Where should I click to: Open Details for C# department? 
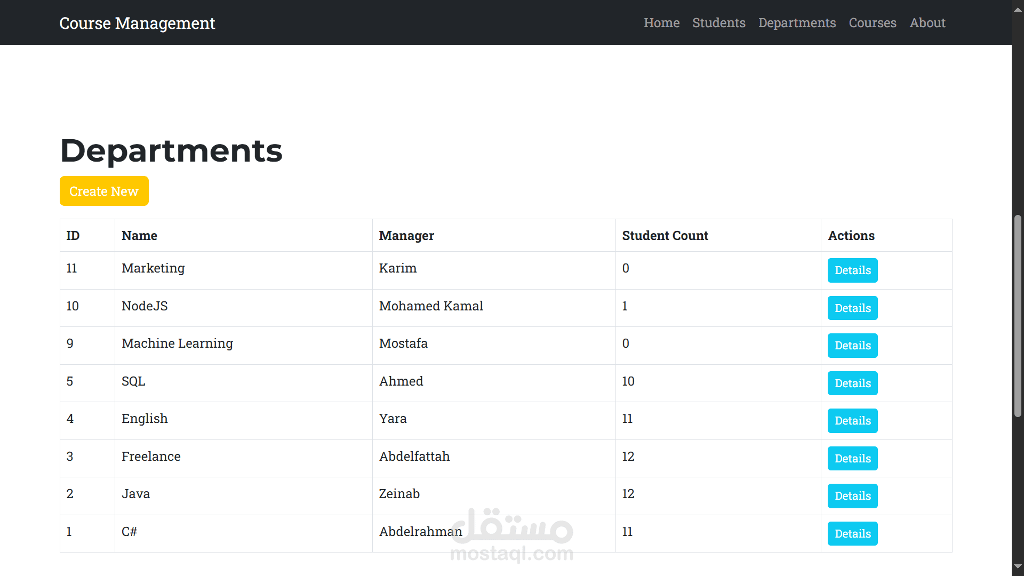852,534
